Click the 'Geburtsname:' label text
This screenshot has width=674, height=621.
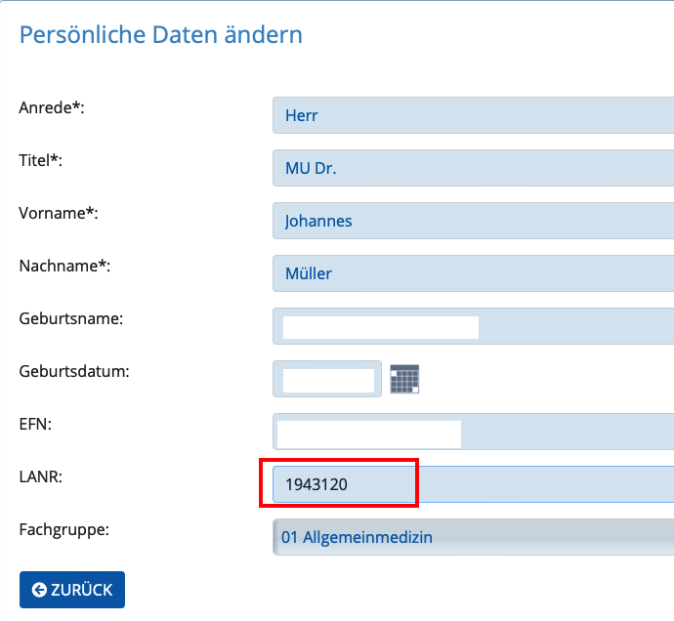pyautogui.click(x=71, y=319)
